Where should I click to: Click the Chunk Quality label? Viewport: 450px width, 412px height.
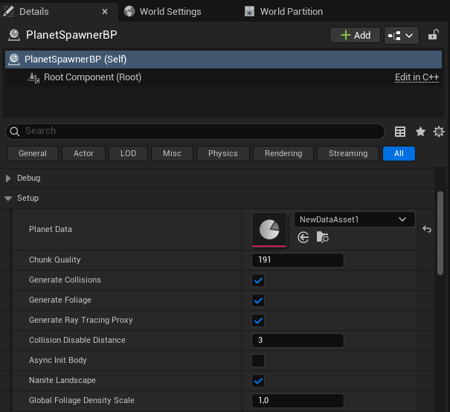[x=54, y=260]
